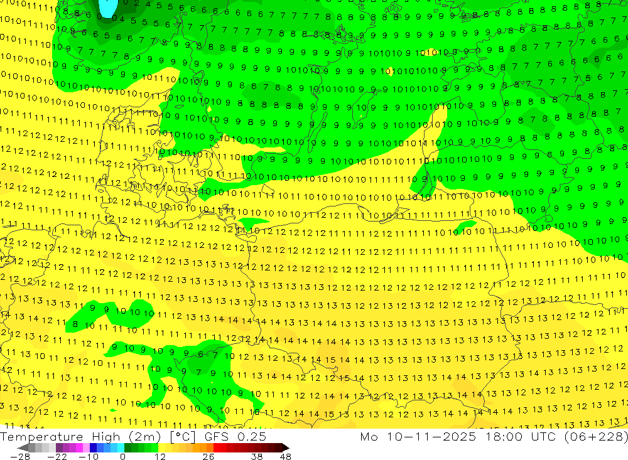This screenshot has width=628, height=460.
Task: Click the "-10" legend scale value
Action: point(89,456)
